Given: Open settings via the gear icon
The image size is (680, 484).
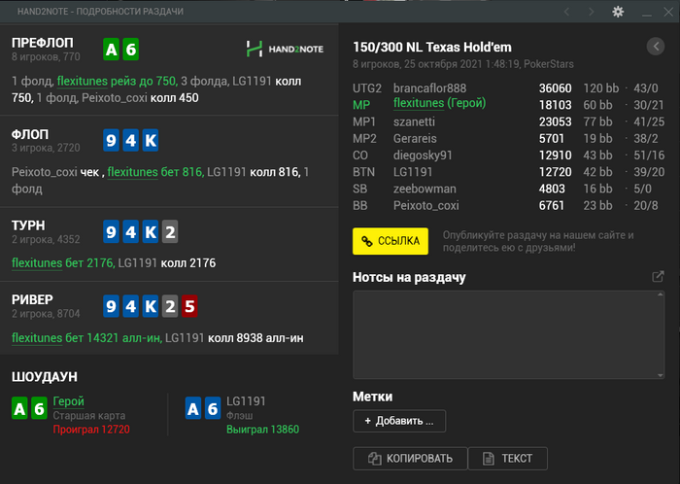Looking at the screenshot, I should 618,12.
